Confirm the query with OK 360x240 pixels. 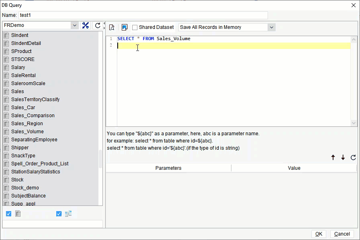(x=319, y=234)
